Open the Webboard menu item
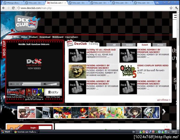 point(58,37)
